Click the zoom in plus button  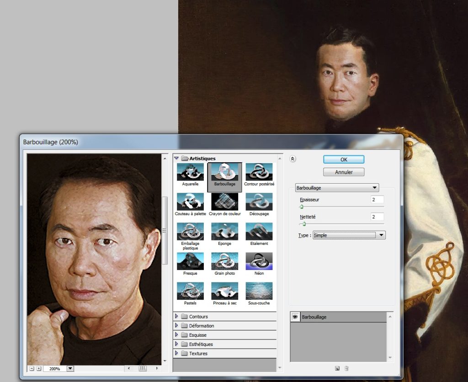pos(39,368)
